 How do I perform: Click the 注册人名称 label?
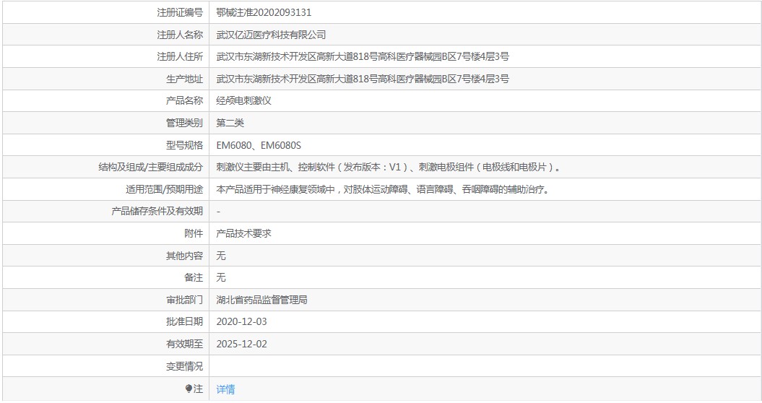[x=180, y=35]
